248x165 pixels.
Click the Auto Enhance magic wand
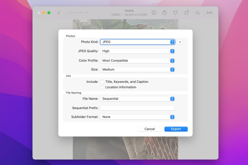197,13
